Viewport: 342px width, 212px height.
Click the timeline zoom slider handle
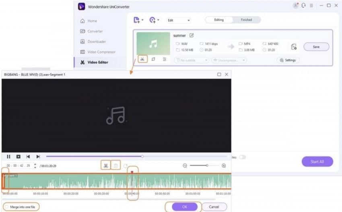207,166
